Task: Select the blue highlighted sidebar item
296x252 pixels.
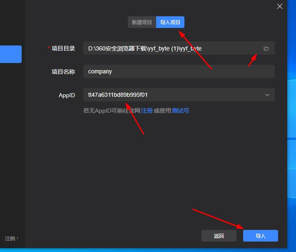Action: [11, 54]
